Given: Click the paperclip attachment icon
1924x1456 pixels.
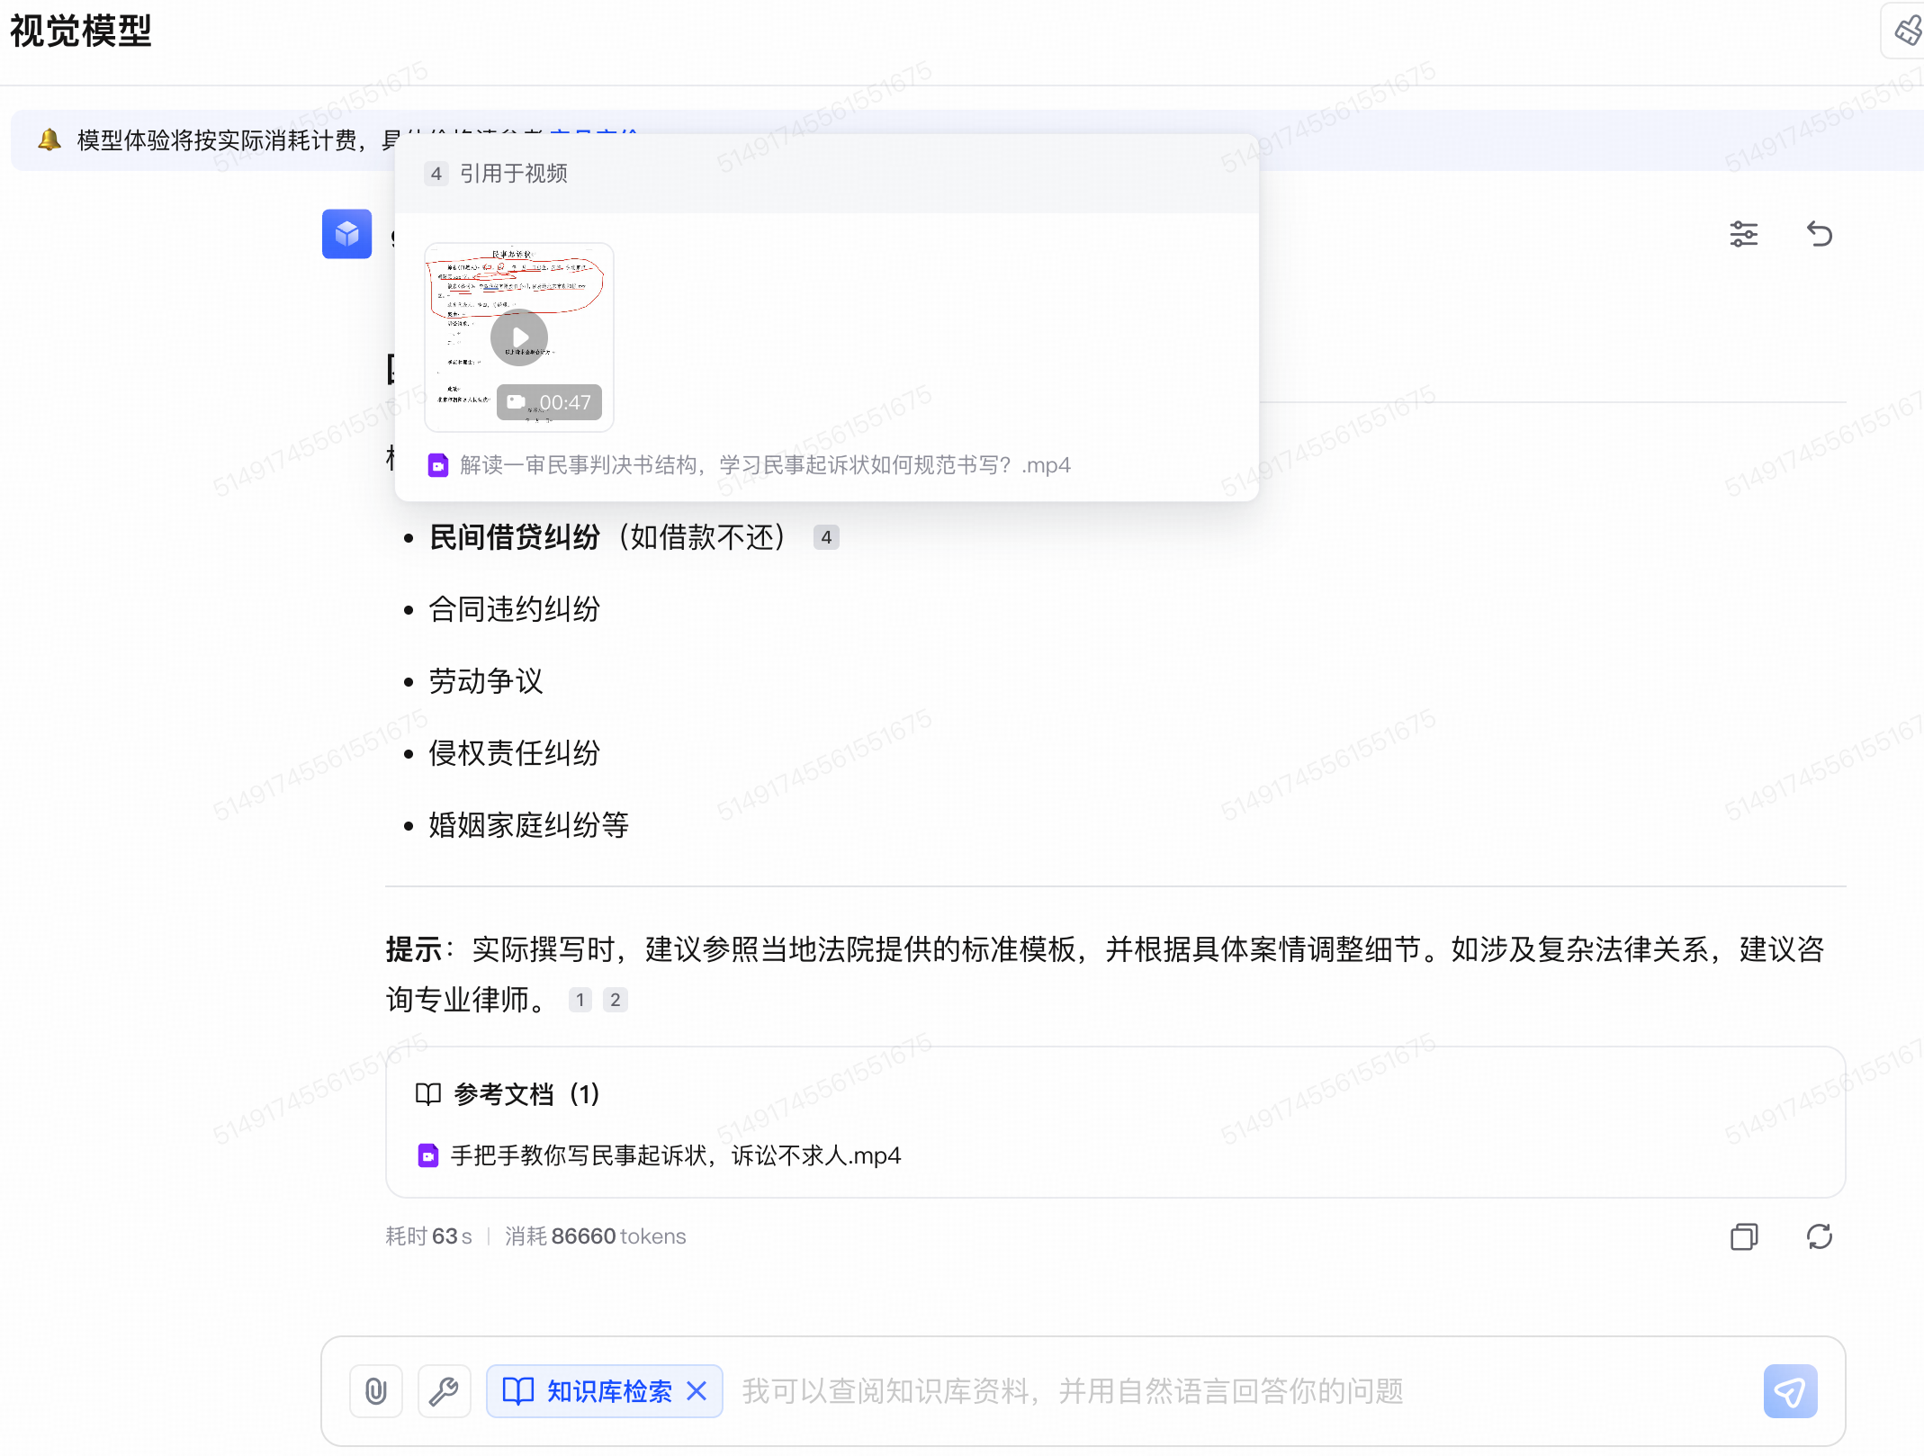Looking at the screenshot, I should click(x=376, y=1391).
